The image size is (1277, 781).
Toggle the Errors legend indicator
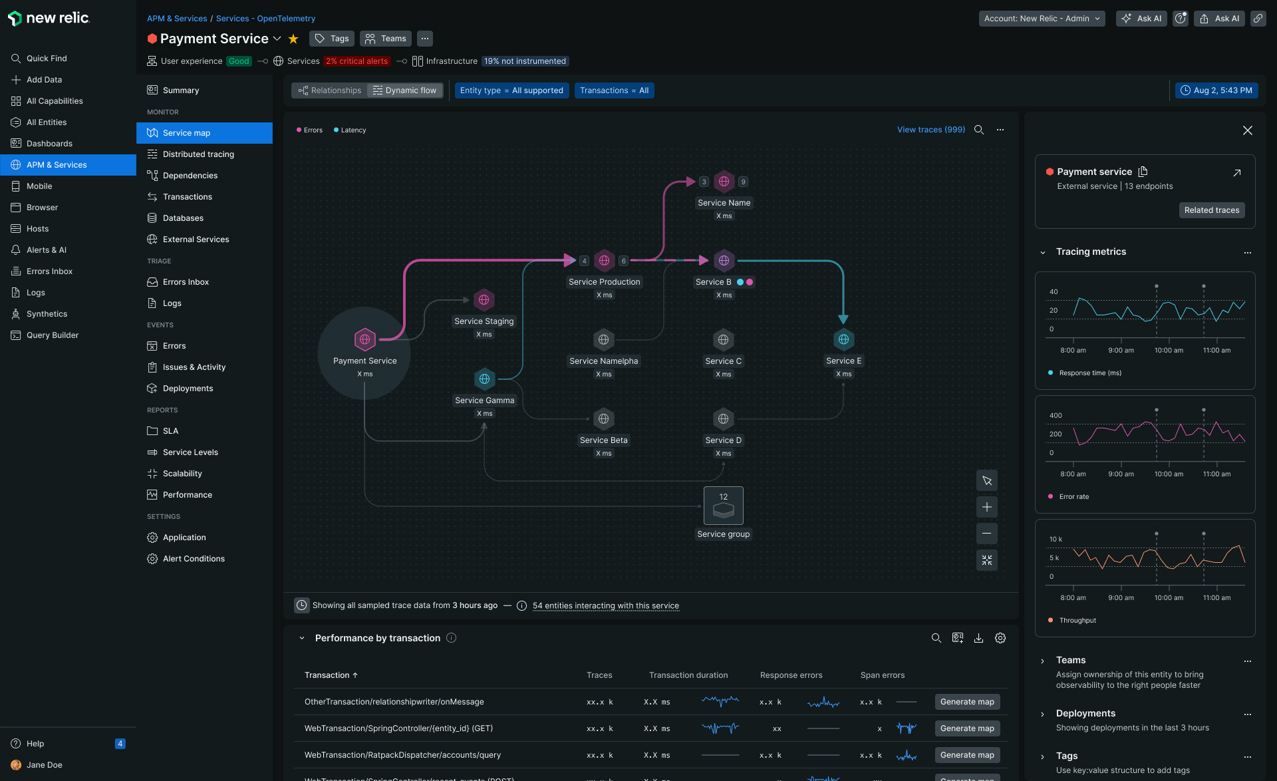point(309,130)
